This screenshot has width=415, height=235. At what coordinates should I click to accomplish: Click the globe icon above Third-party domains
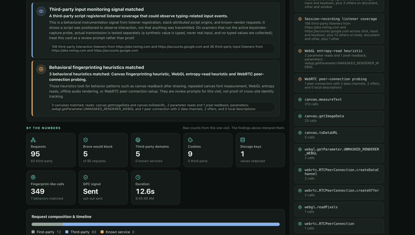pos(138,140)
